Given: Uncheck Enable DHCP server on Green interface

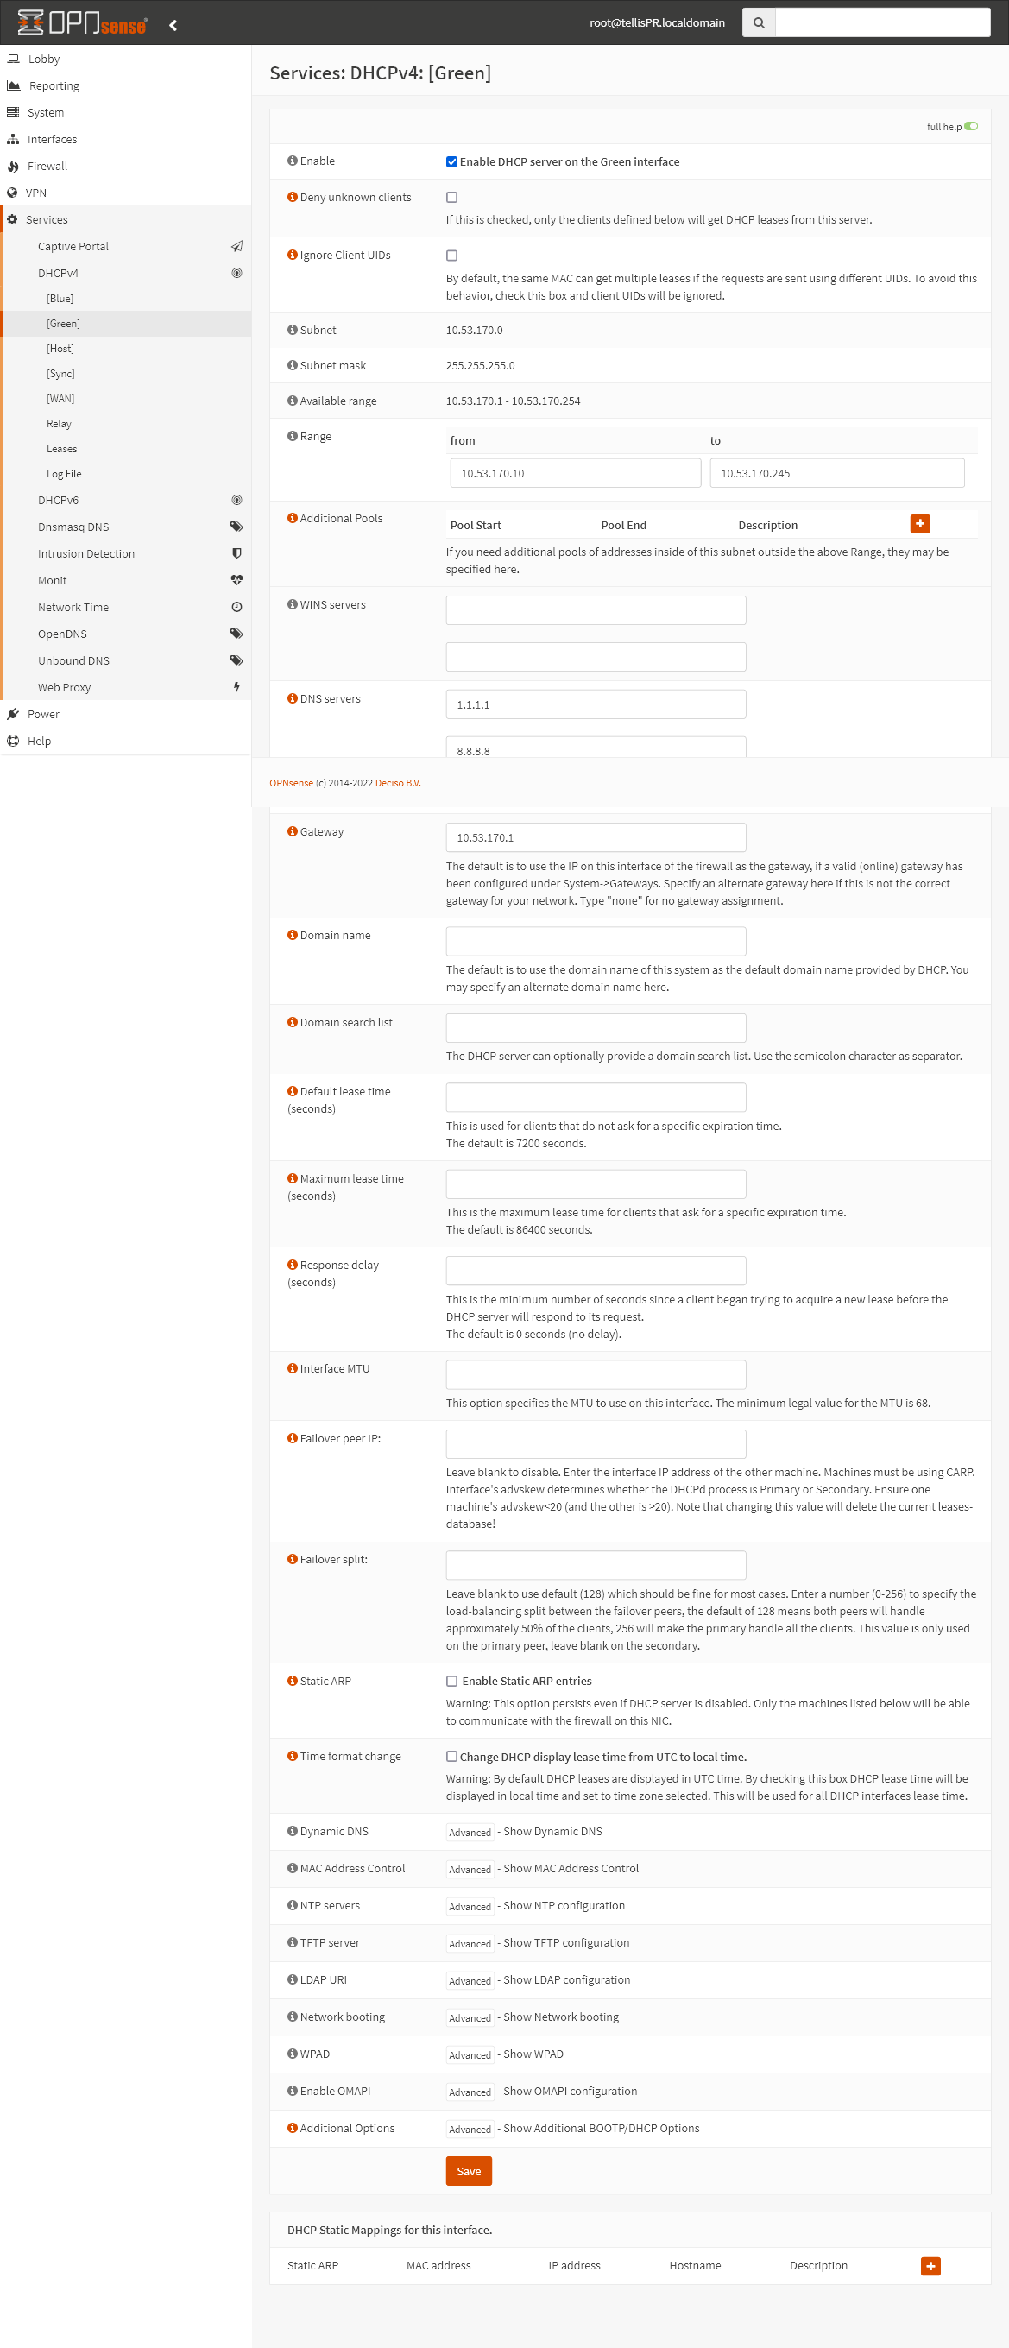Looking at the screenshot, I should [x=451, y=162].
